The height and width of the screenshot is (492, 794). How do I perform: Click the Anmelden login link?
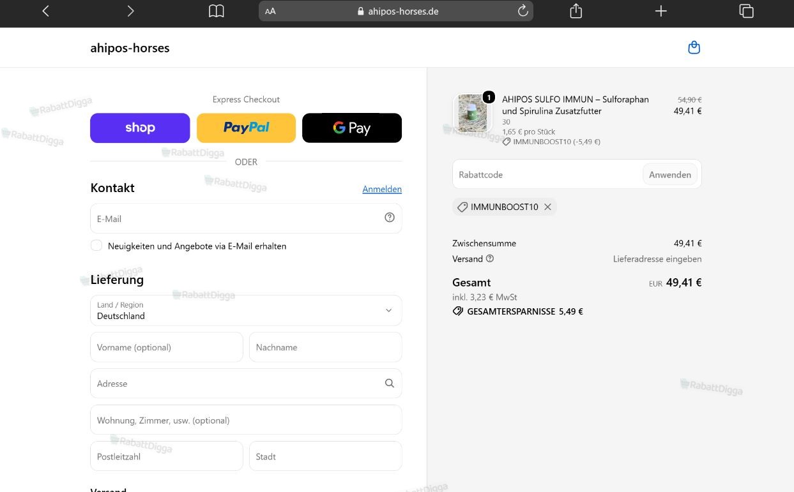click(x=382, y=189)
